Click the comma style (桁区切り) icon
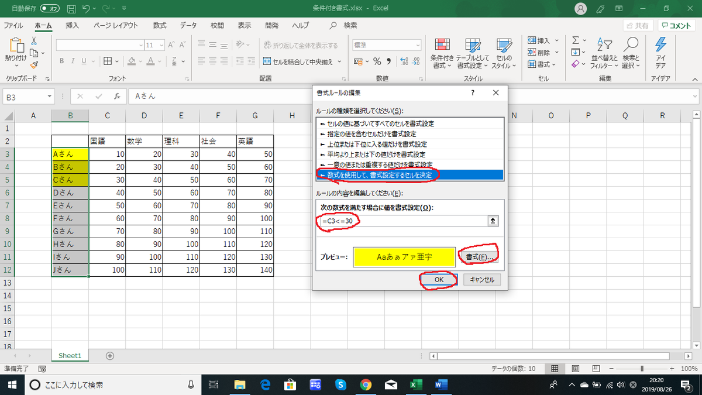The width and height of the screenshot is (702, 395). pos(390,60)
